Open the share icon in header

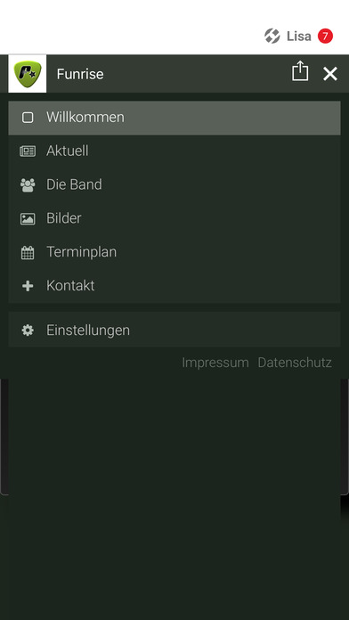click(300, 71)
